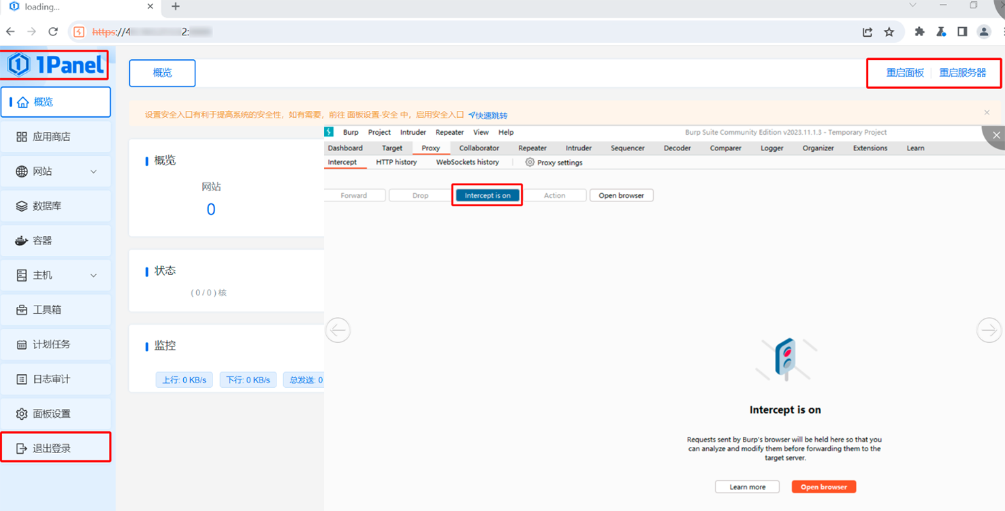Image resolution: width=1005 pixels, height=511 pixels.
Task: Open the Logger tab
Action: 772,148
